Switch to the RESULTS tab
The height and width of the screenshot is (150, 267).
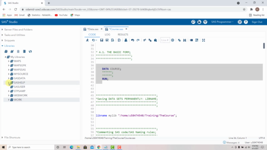(x=123, y=35)
